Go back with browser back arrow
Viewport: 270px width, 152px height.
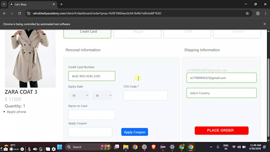(4, 13)
